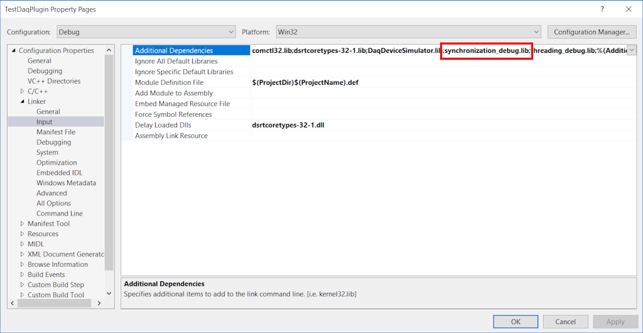
Task: Expand the Custom Build Step node
Action: pyautogui.click(x=22, y=285)
